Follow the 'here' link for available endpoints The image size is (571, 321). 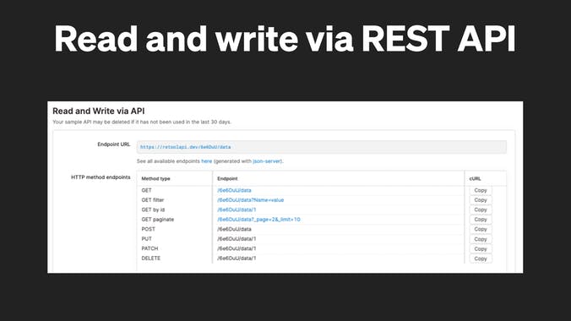click(206, 161)
